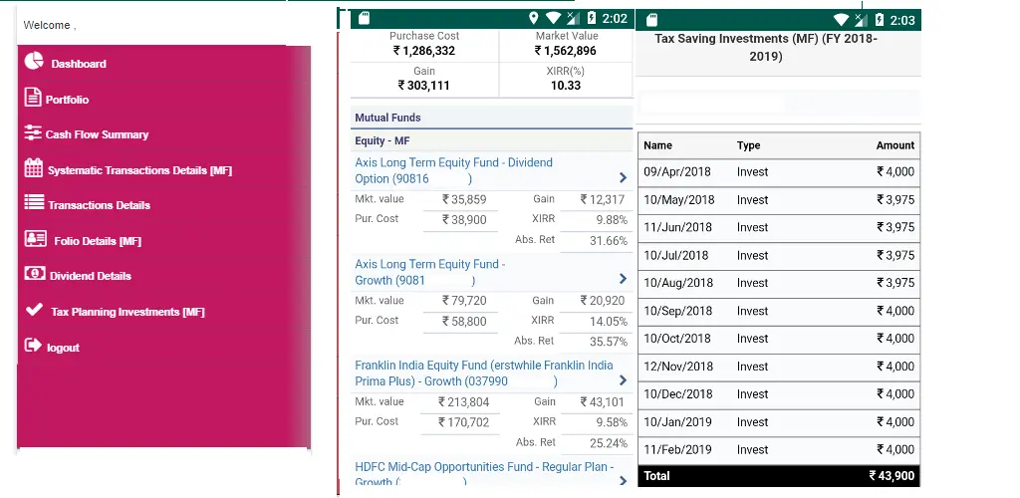Select Dividend Details in the menu
This screenshot has height=498, width=1020.
point(91,276)
